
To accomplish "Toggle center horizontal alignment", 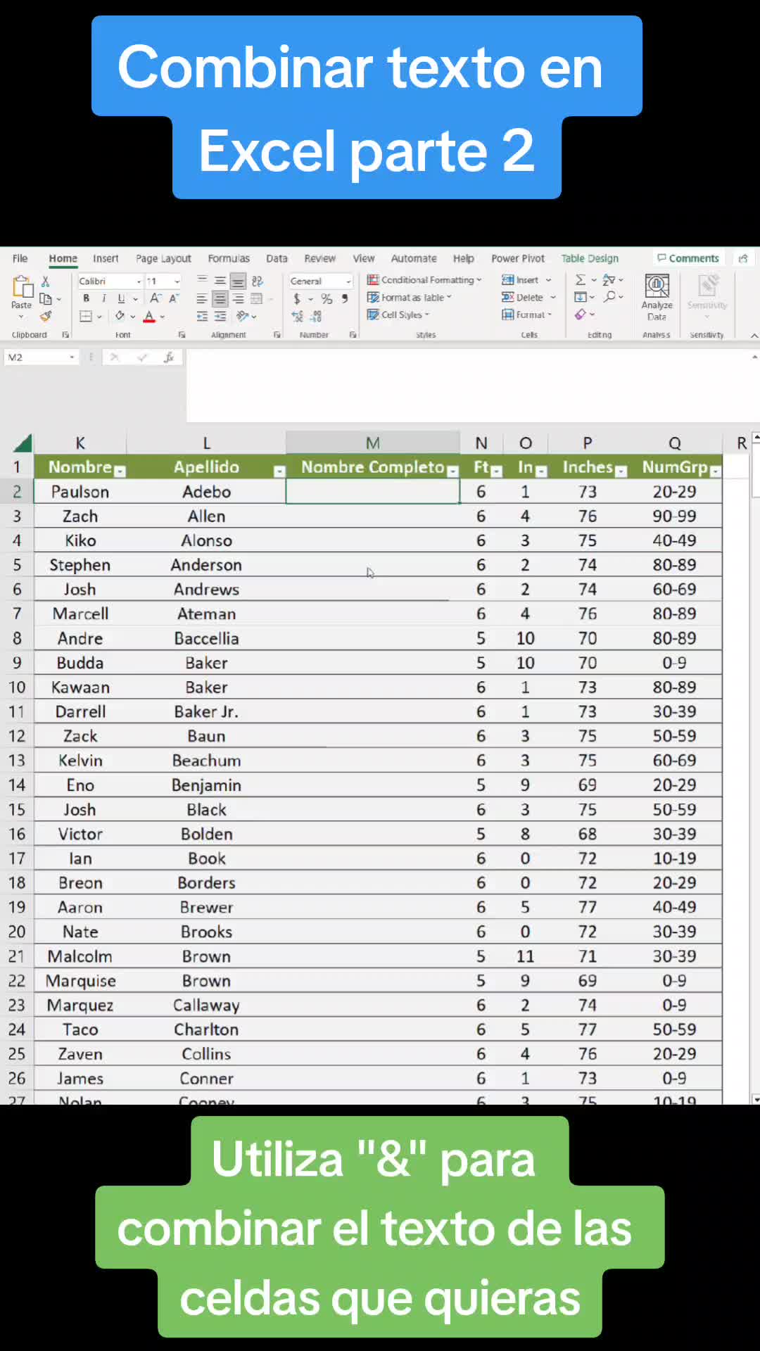I will click(220, 299).
